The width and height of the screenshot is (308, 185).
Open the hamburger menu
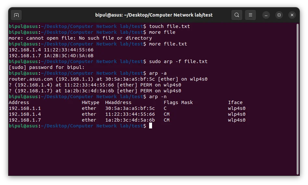[250, 15]
